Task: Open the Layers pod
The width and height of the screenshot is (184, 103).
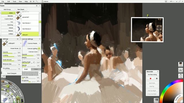Action: (181, 64)
